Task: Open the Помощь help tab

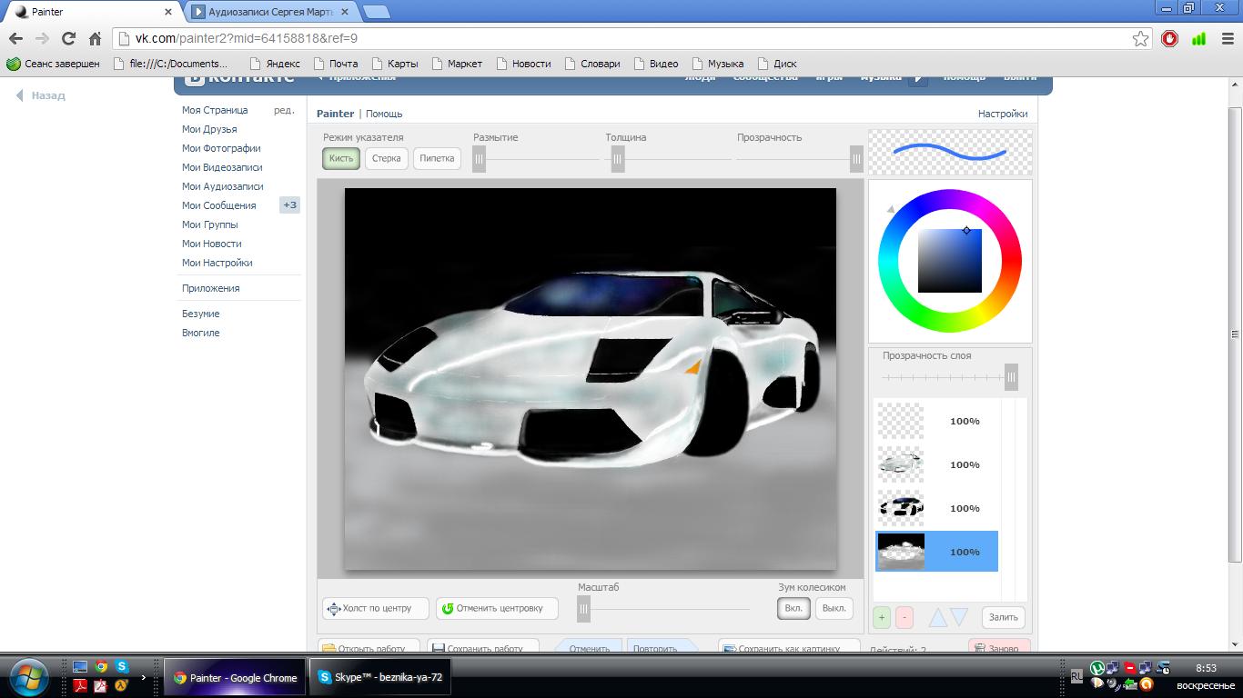Action: tap(384, 114)
